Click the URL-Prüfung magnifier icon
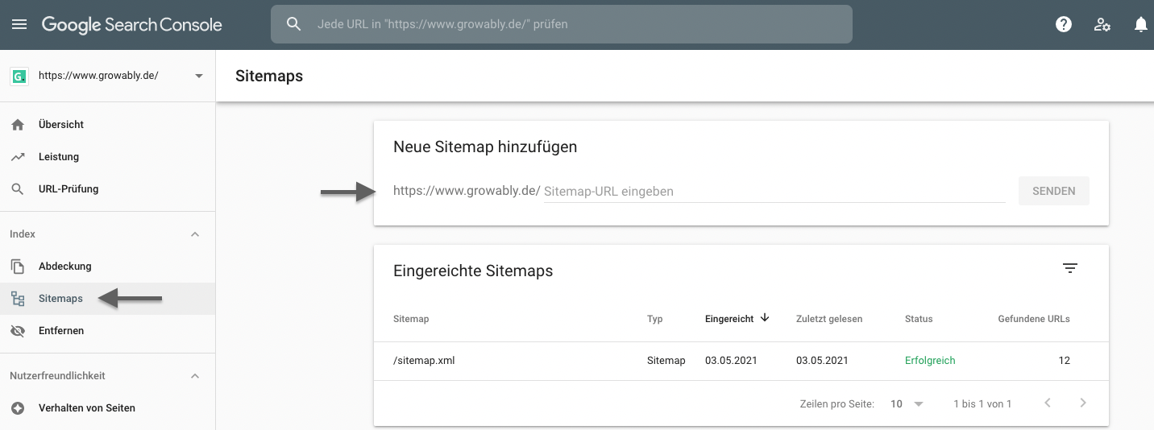 click(x=18, y=189)
